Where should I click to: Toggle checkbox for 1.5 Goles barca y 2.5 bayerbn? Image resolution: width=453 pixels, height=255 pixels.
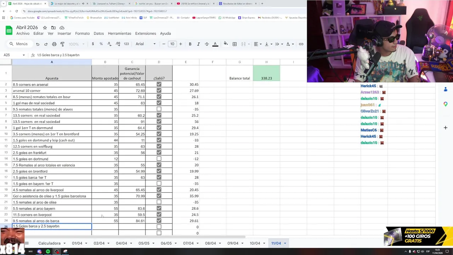(x=159, y=227)
